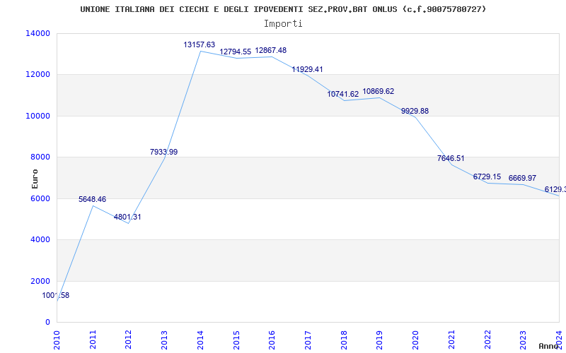
Task: Select the 7646.51 data label
Action: [x=451, y=158]
